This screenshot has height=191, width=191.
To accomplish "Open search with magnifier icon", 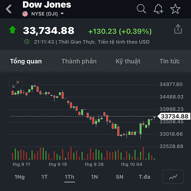I will pos(141,9).
